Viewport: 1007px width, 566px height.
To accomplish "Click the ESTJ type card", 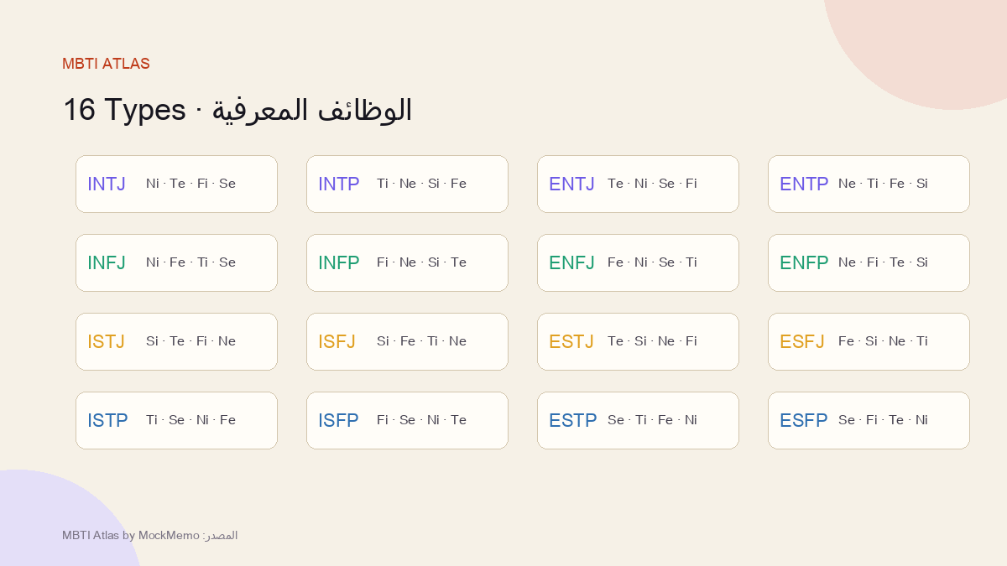I will 638,341.
